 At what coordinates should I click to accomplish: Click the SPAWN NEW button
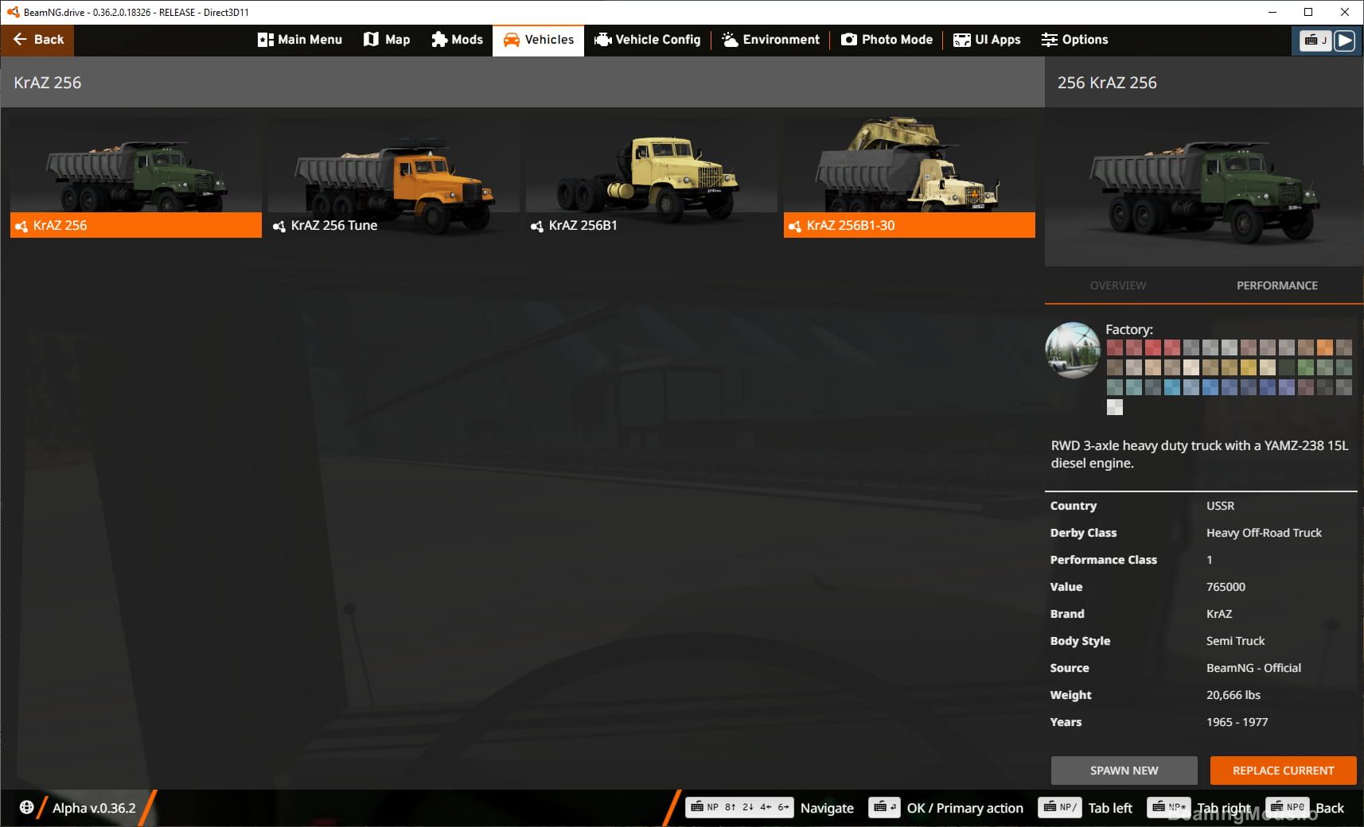[x=1124, y=771]
